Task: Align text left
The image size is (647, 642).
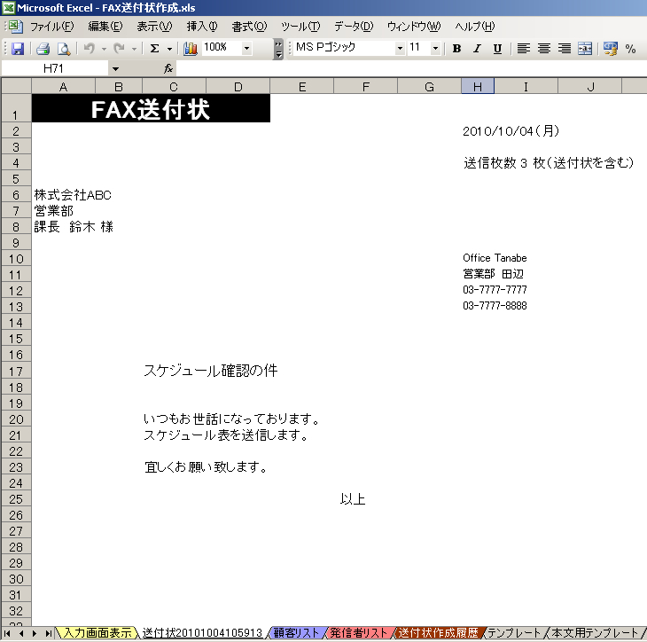Action: 524,48
